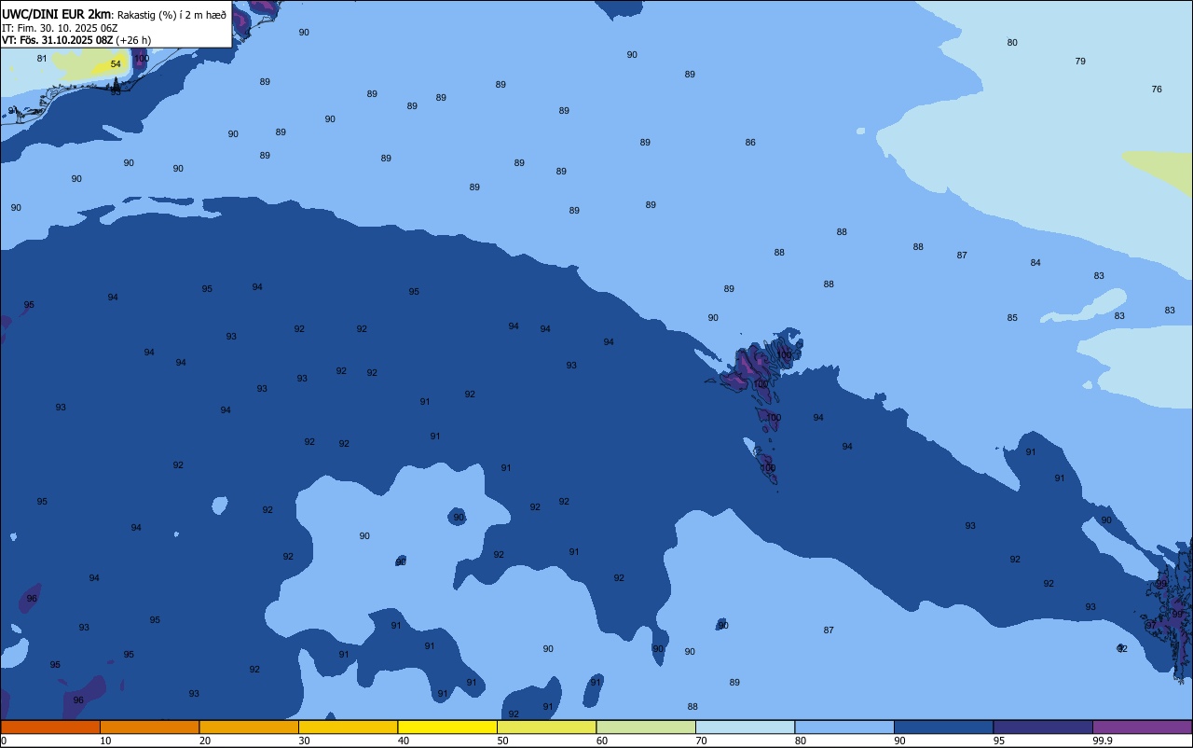Click the legend tick label '50'
Image resolution: width=1193 pixels, height=748 pixels.
[x=502, y=741]
